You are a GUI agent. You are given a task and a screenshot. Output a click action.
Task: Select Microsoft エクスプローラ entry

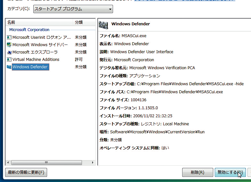(x=35, y=52)
